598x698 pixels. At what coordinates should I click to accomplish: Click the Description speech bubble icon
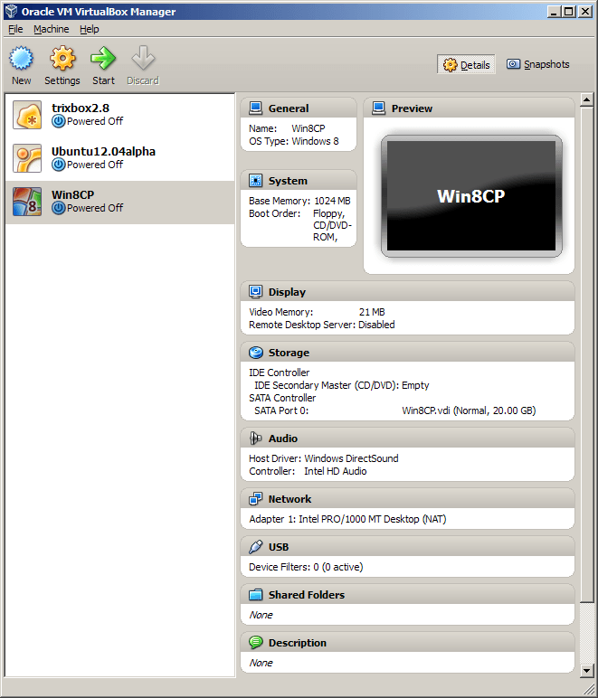(256, 642)
